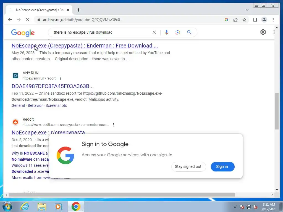The image size is (283, 212).
Task: Go forward in Chrome's history
Action: point(19,20)
